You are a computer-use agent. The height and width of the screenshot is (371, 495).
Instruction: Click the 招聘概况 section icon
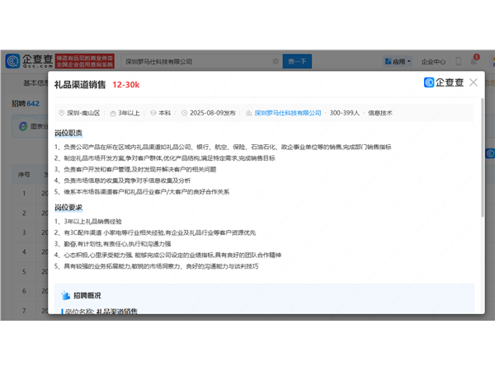pyautogui.click(x=66, y=295)
